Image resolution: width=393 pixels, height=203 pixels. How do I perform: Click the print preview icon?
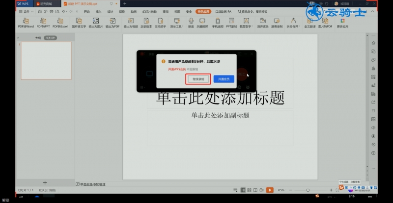[x=57, y=11]
